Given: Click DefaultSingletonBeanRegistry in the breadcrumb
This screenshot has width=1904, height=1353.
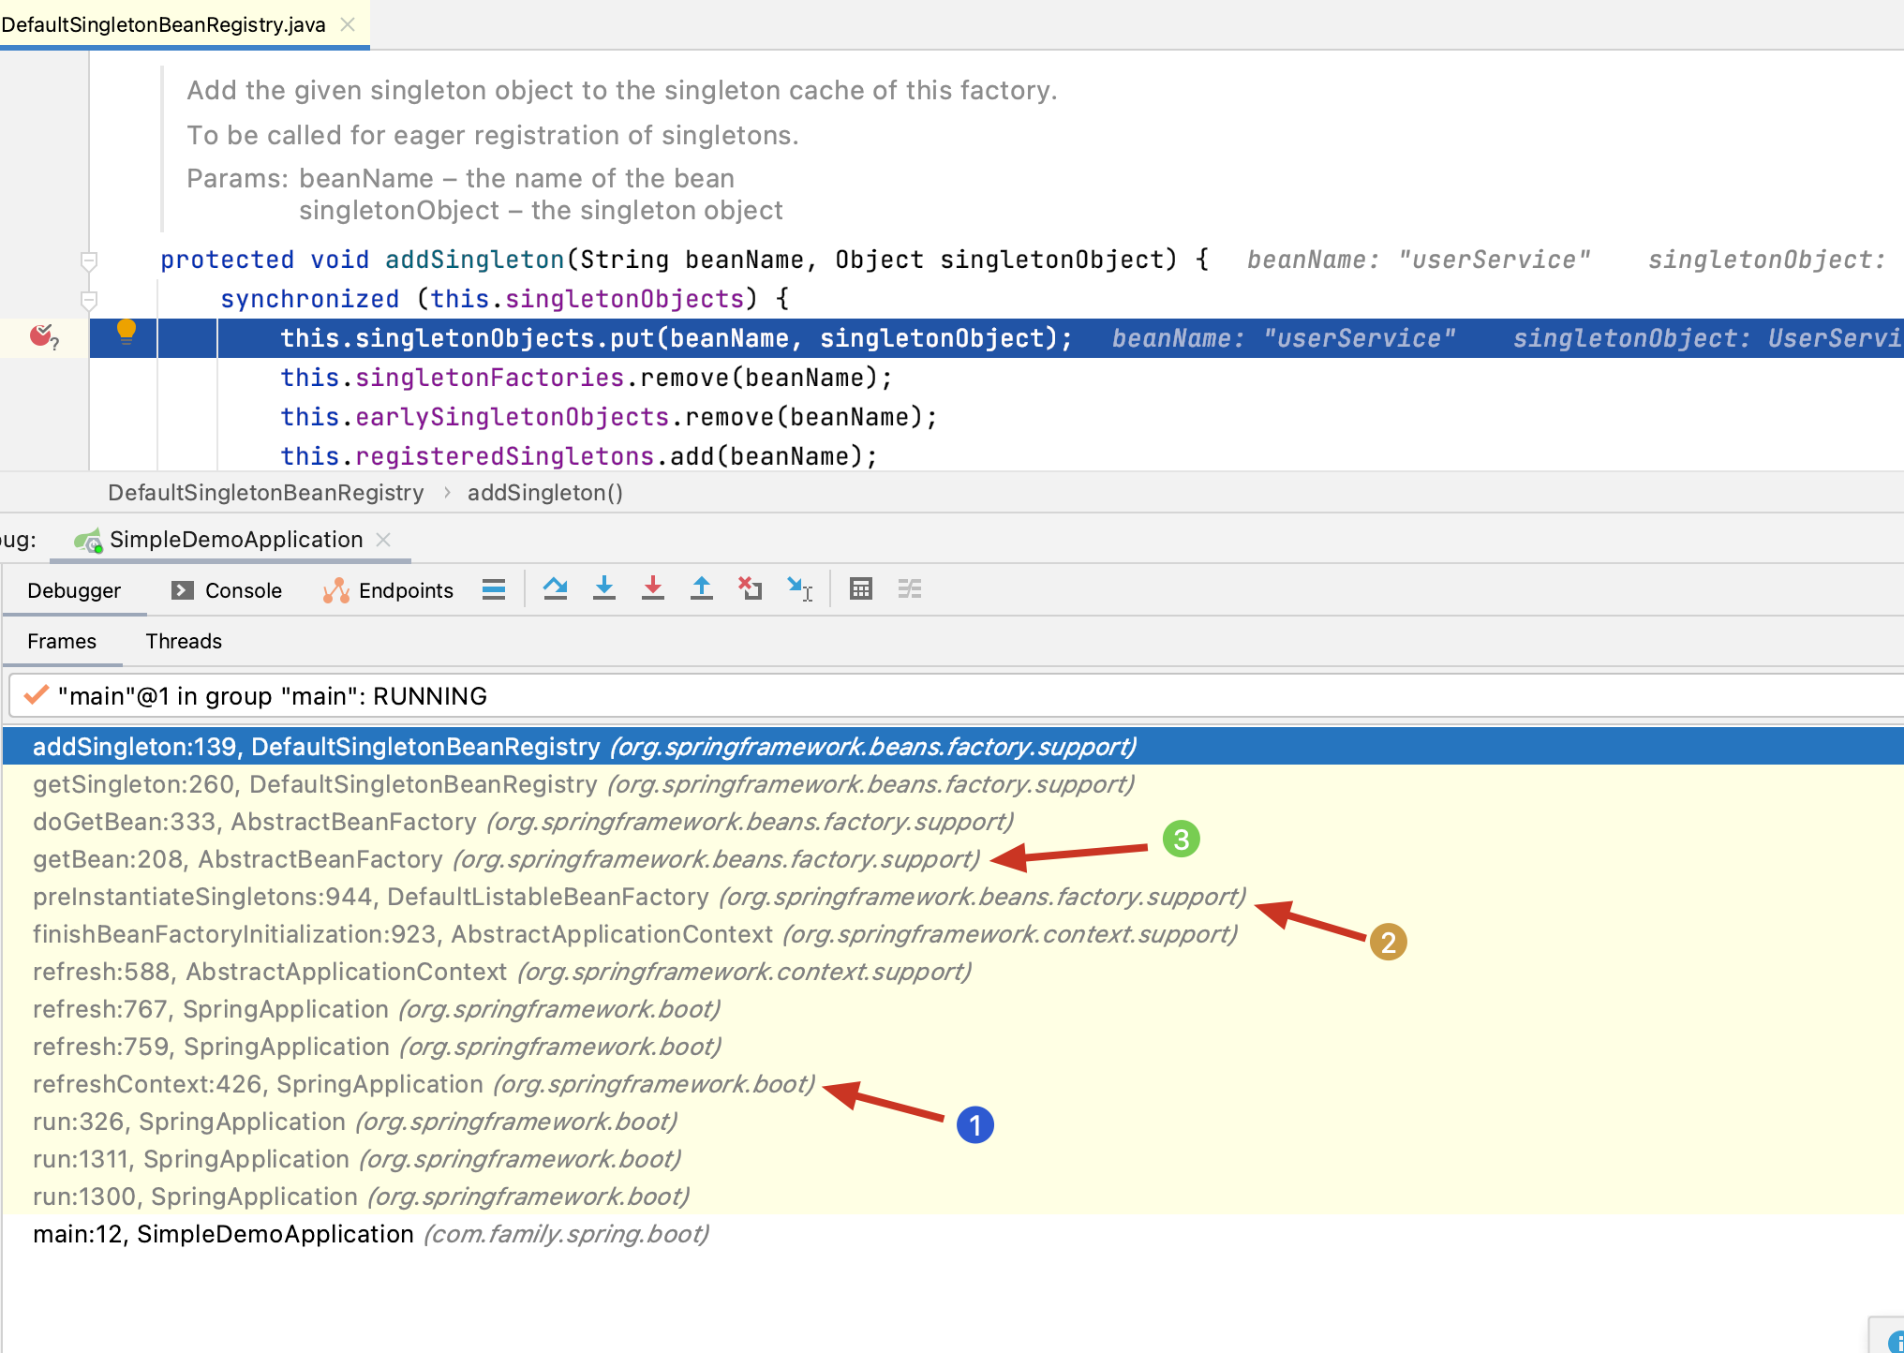Looking at the screenshot, I should (x=266, y=493).
